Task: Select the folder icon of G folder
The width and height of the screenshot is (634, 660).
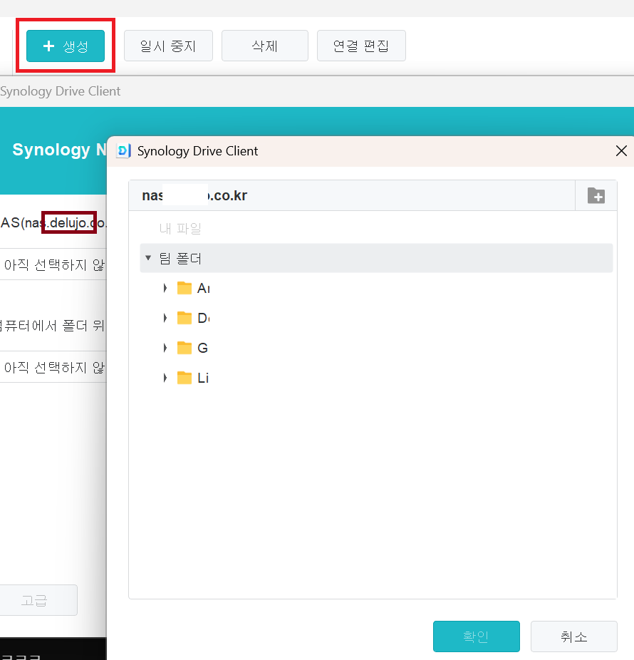Action: (185, 348)
